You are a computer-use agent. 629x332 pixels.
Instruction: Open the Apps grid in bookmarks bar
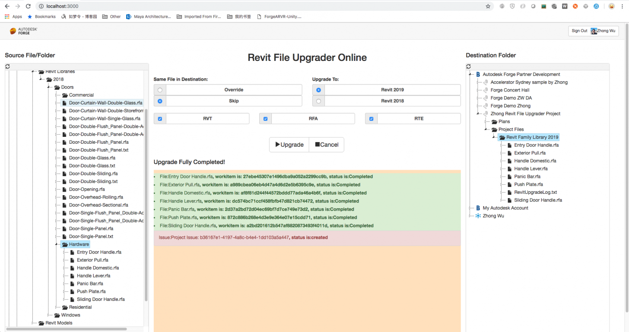tap(13, 16)
